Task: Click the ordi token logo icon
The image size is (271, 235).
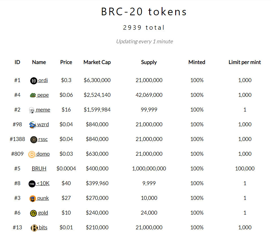Action: 34,80
